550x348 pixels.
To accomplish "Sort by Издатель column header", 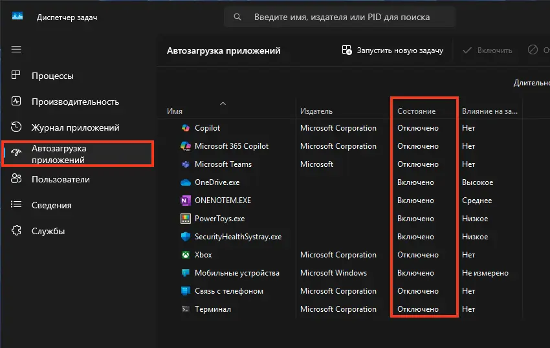I will pos(316,111).
